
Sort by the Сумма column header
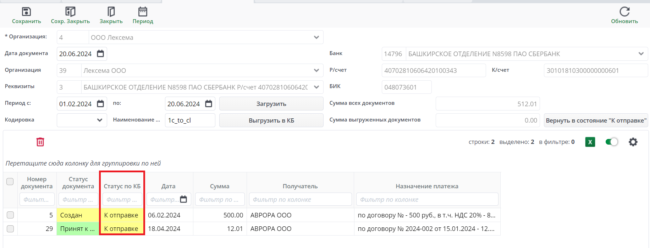tap(220, 186)
